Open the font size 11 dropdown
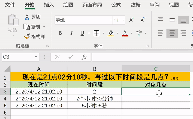Viewport: 193px width, 119px height. tap(124, 20)
